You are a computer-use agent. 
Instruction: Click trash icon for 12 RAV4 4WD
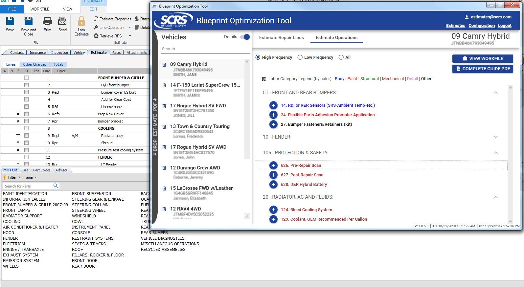(164, 209)
